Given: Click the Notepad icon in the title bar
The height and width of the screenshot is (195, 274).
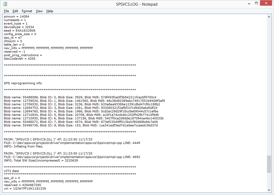Looking at the screenshot, I should click(5, 4).
